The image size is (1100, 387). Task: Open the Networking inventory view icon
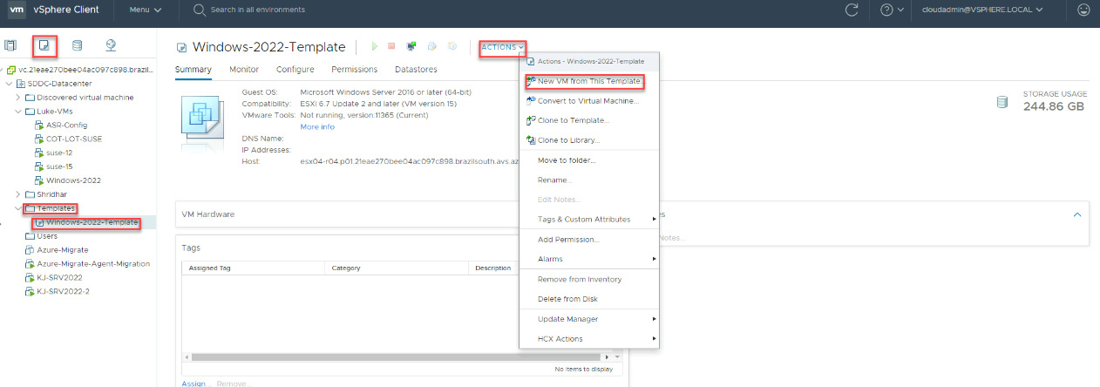(111, 45)
